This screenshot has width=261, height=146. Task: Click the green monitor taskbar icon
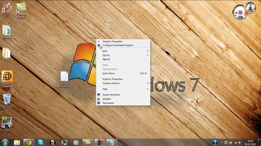(64, 142)
